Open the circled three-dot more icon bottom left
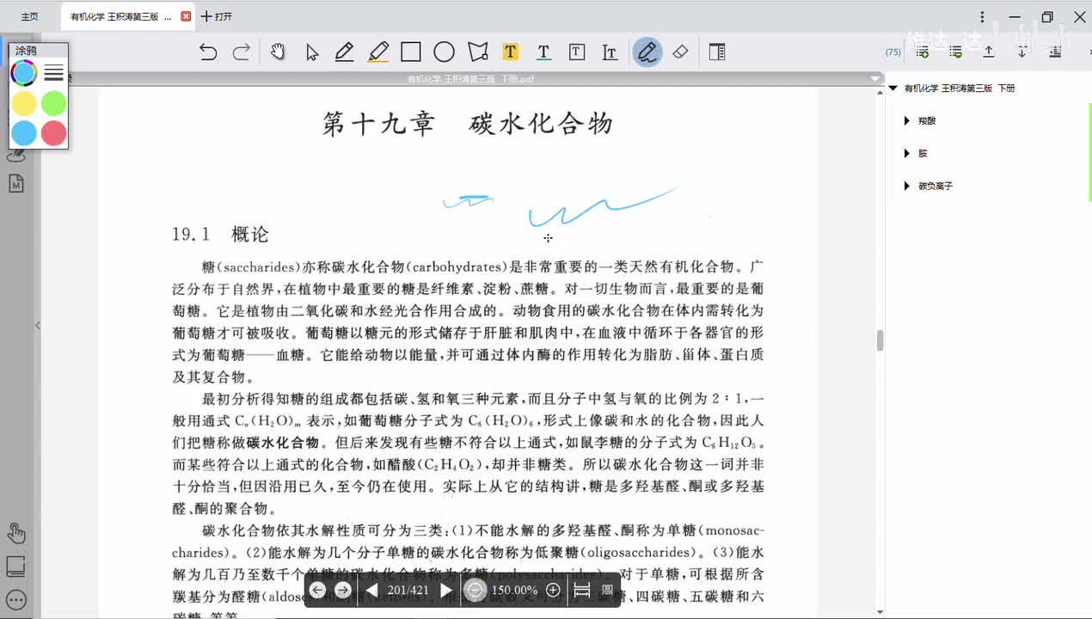 [x=15, y=600]
